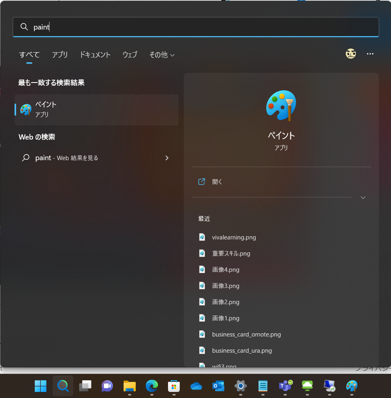Open recent file business_card_omote.png

[246, 334]
